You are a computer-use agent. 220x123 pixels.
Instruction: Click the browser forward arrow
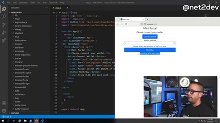[x=122, y=24]
